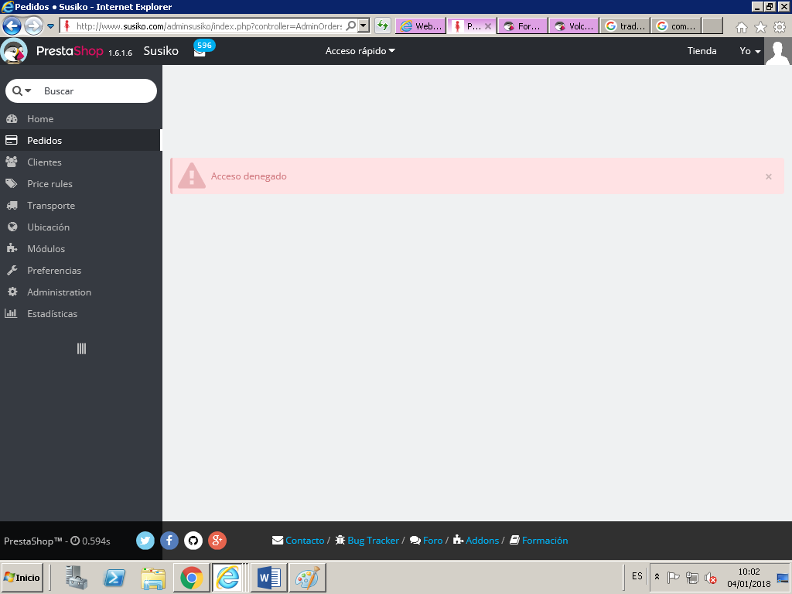Open Google Chrome from taskbar
Viewport: 792px width, 594px height.
pos(192,577)
